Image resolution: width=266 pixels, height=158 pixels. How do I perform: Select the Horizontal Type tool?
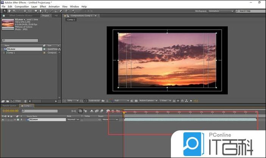point(45,11)
